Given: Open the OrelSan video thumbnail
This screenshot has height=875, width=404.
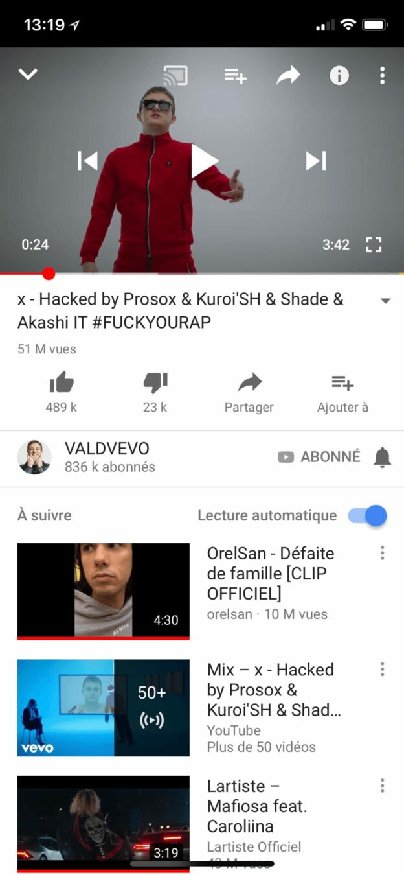Looking at the screenshot, I should coord(104,591).
